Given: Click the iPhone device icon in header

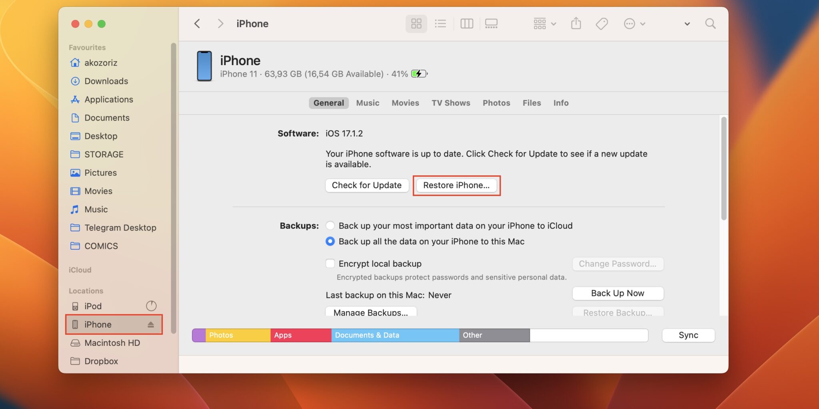Looking at the screenshot, I should pos(204,66).
